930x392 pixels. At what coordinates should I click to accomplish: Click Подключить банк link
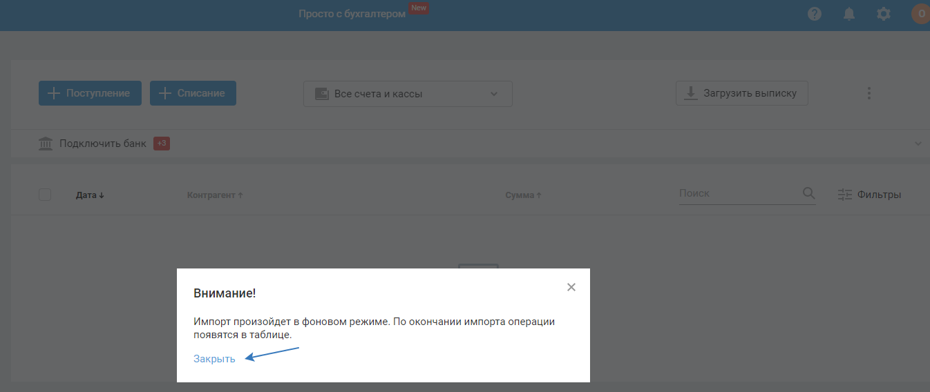click(103, 144)
